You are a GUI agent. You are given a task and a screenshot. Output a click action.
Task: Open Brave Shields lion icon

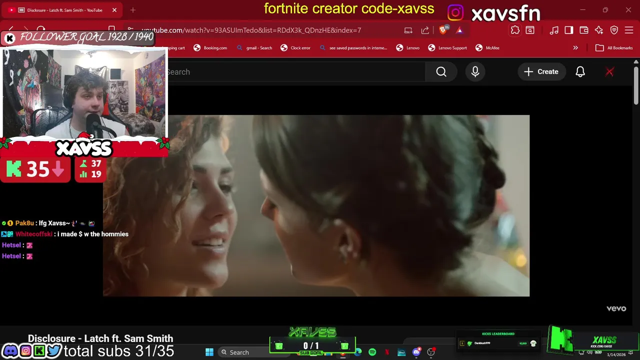point(443,30)
